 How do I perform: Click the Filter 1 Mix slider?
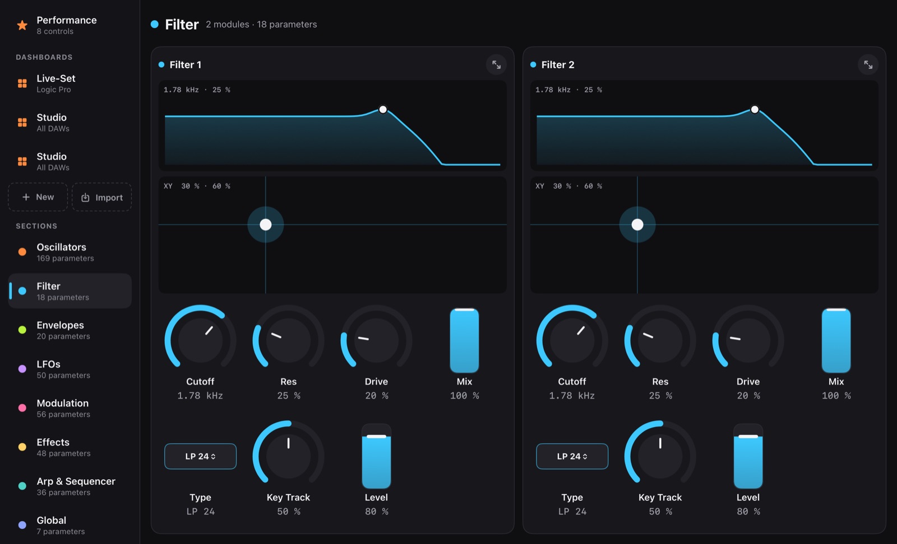(x=464, y=340)
